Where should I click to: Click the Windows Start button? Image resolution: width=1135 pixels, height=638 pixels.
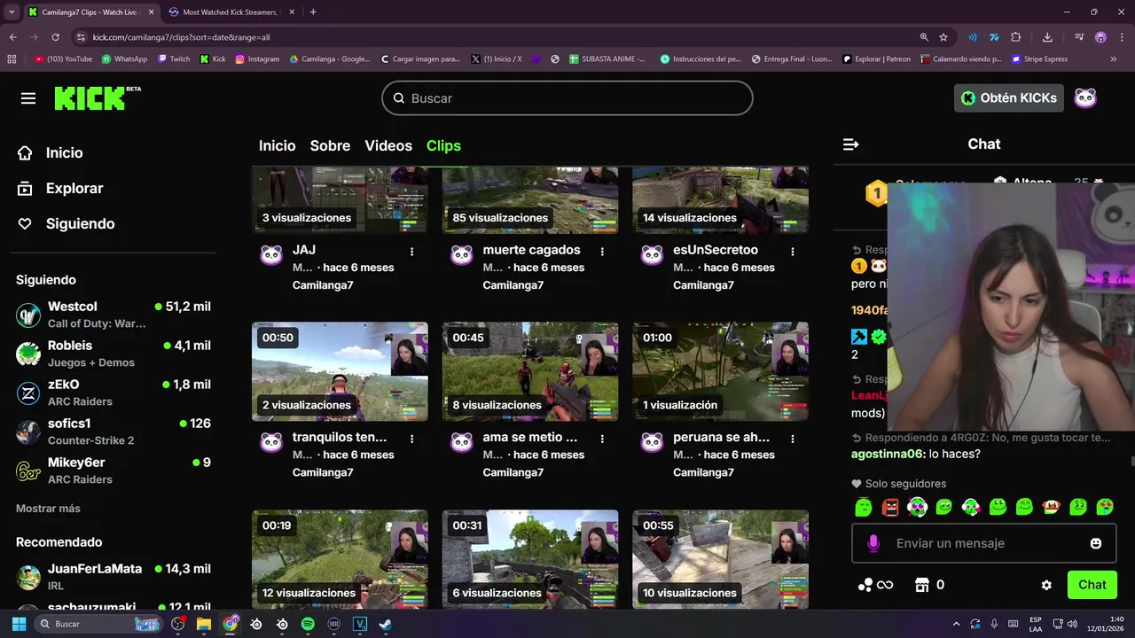pos(19,624)
